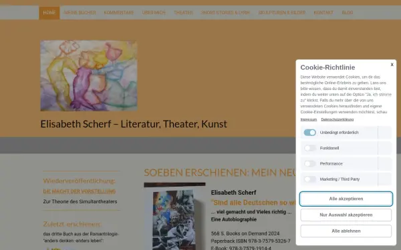Viewport: 401px width, 250px height.
Task: Click the Zuletzt erschienen: heading
Action: click(72, 224)
